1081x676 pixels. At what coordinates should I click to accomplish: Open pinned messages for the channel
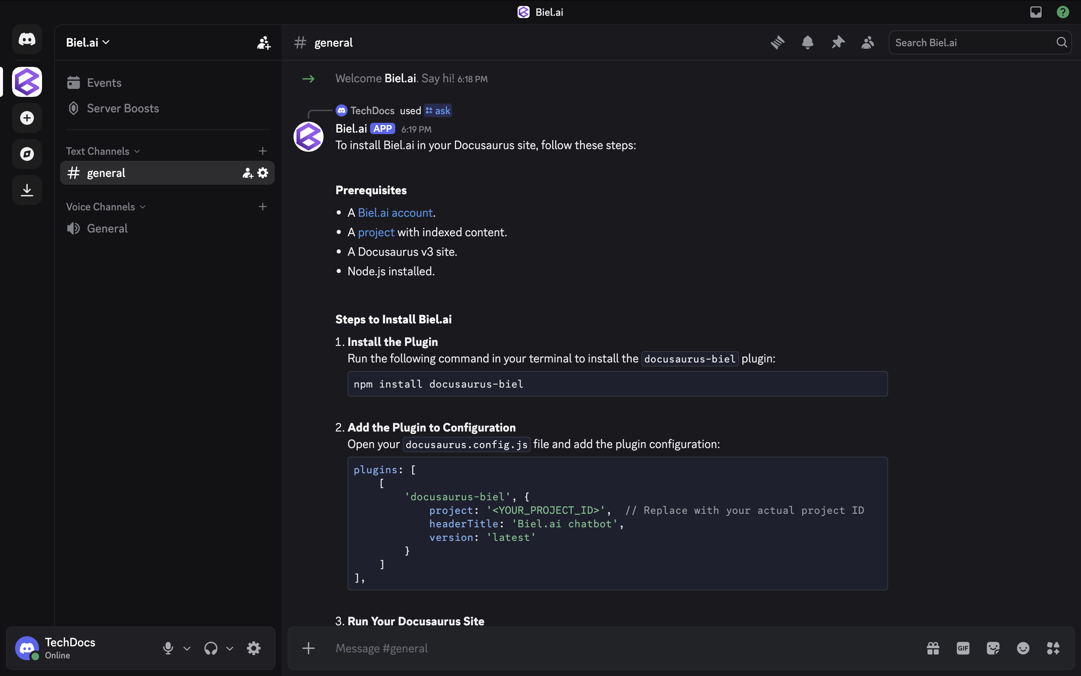pos(837,42)
